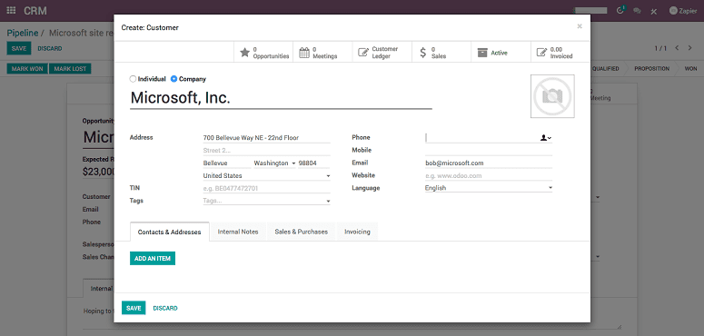Viewport: 704px width, 336px height.
Task: Switch to the Internal Notes tab
Action: [238, 232]
